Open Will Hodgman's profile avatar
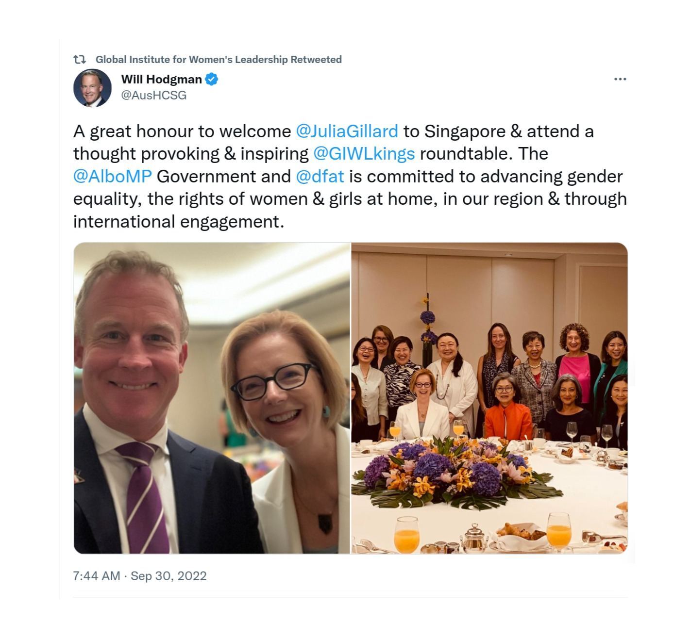The width and height of the screenshot is (674, 638). 92,88
